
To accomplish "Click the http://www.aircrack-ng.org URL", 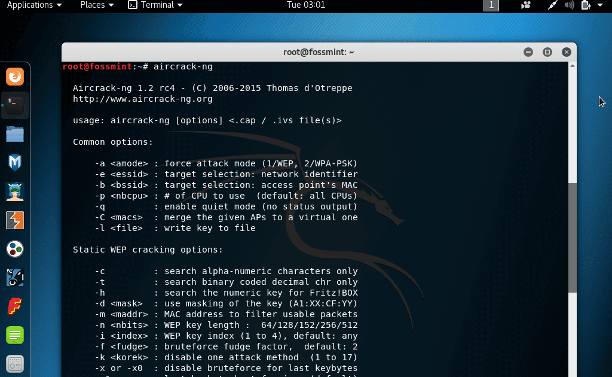I will click(x=142, y=99).
